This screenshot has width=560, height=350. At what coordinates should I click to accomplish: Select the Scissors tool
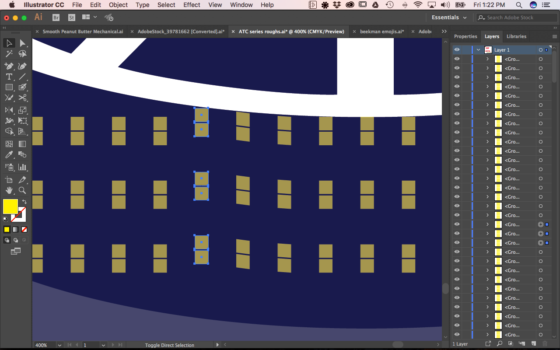22,98
